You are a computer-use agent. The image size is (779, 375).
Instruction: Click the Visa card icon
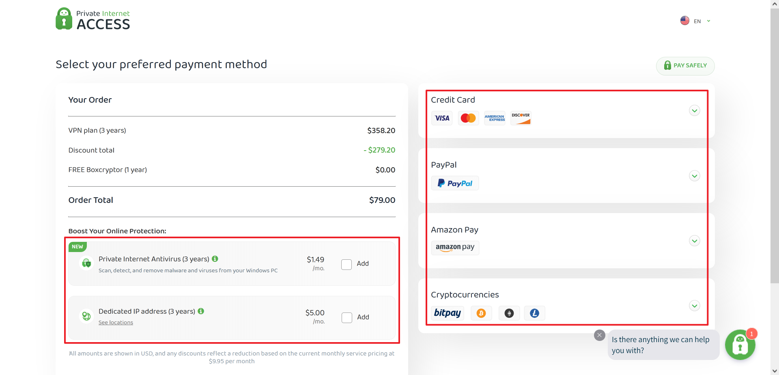pos(442,118)
